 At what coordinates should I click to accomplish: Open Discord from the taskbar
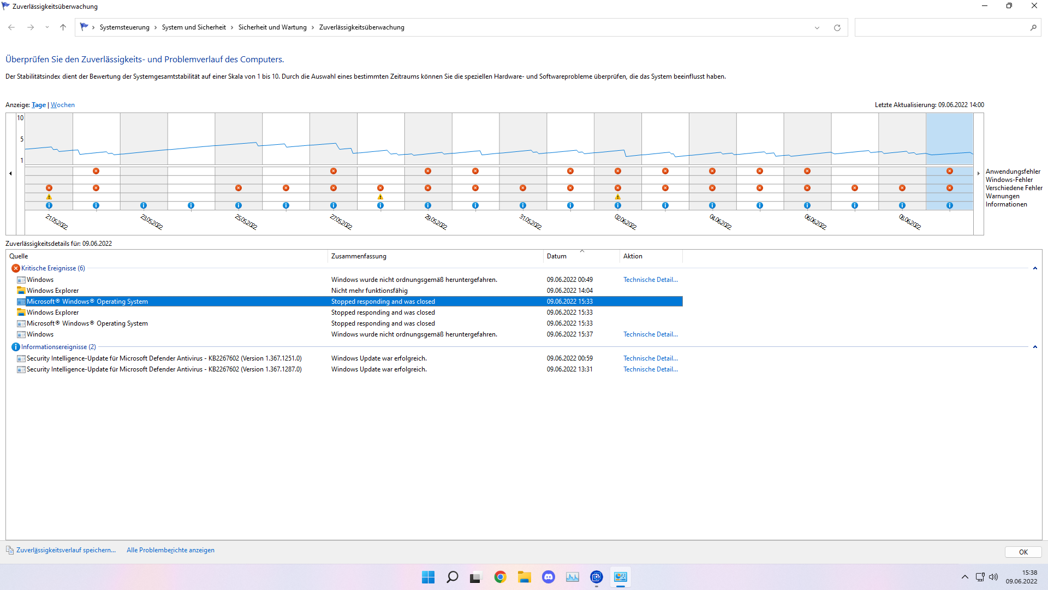pyautogui.click(x=548, y=577)
